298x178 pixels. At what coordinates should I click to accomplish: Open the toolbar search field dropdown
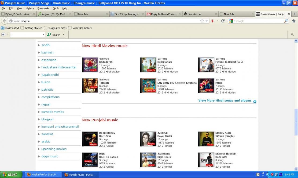[43, 34]
